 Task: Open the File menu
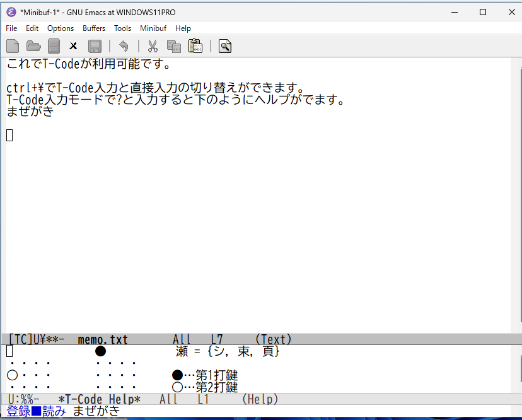(11, 28)
